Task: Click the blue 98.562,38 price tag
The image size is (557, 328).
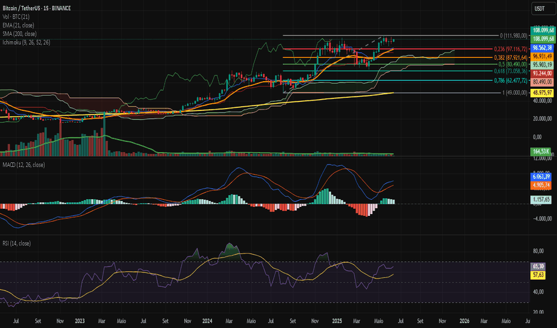Action: click(x=542, y=48)
